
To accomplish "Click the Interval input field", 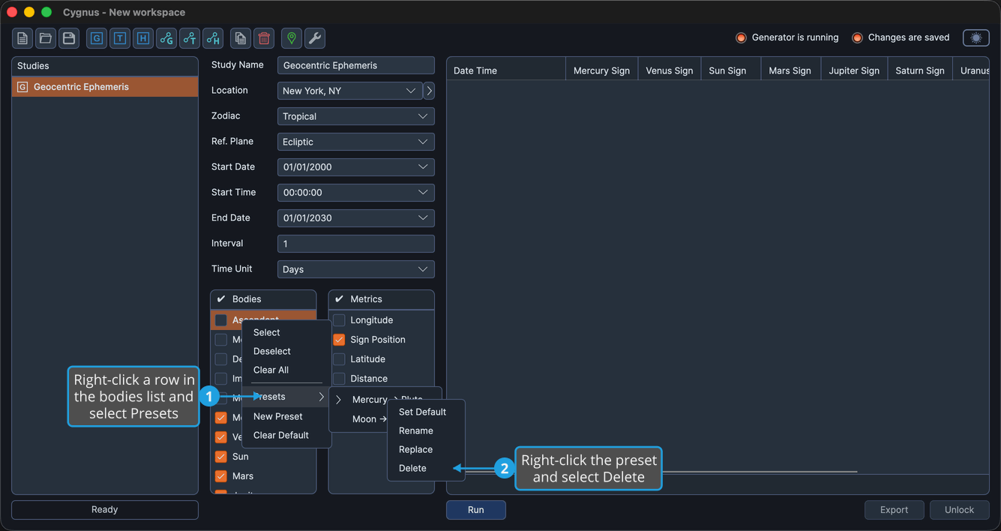I will [356, 244].
